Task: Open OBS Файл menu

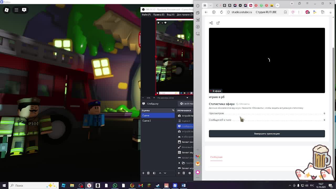Action: [146, 15]
